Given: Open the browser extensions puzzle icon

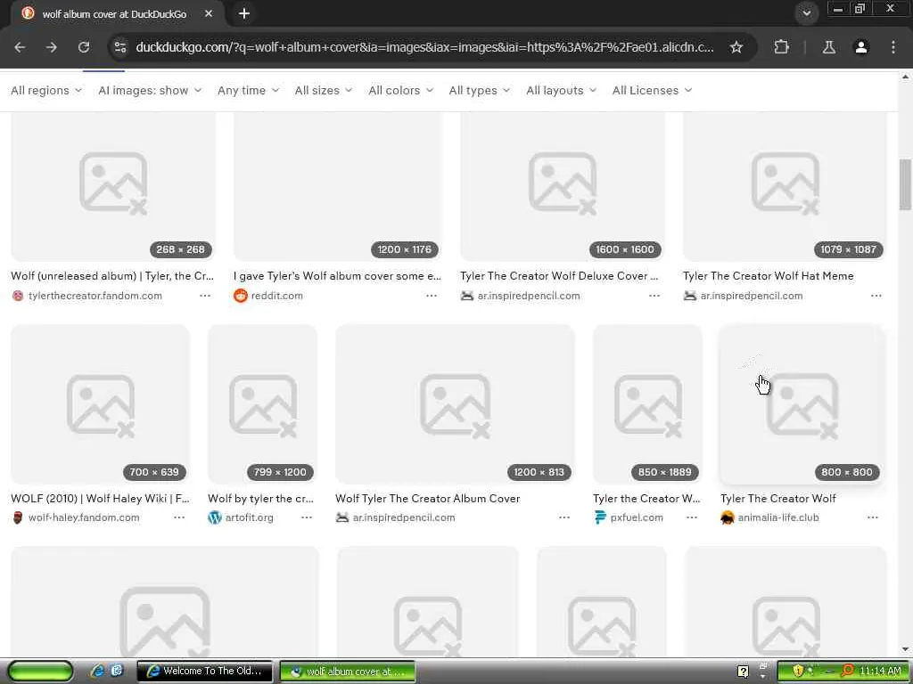Looking at the screenshot, I should [781, 48].
